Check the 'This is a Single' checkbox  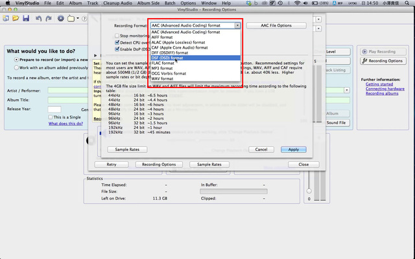[x=51, y=117]
